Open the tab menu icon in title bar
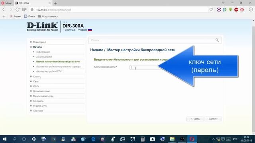 coord(223,3)
